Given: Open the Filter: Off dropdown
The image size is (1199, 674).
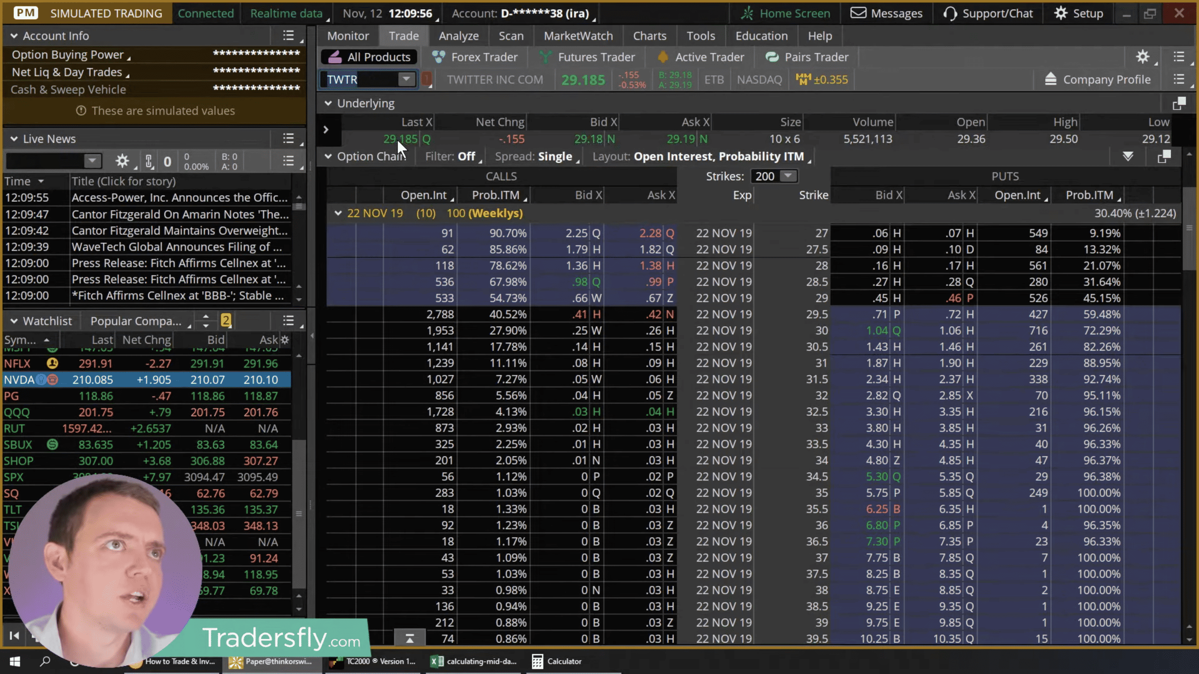Looking at the screenshot, I should [x=453, y=156].
